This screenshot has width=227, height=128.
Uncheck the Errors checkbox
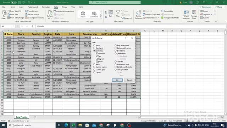coord(97,62)
